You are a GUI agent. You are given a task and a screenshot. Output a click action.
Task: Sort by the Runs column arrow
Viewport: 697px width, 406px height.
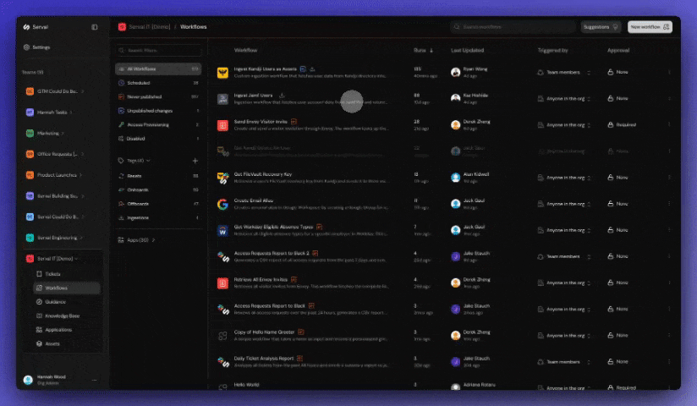pyautogui.click(x=431, y=50)
